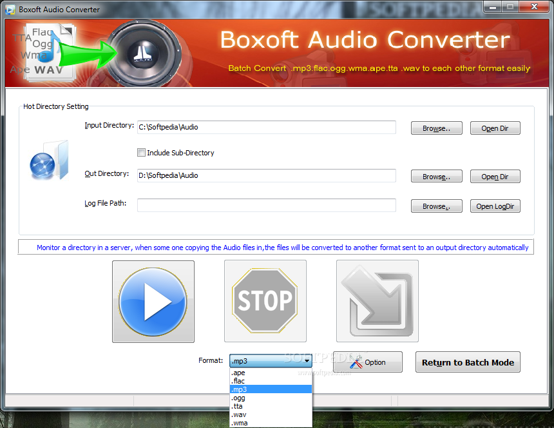Open the Option settings button
The height and width of the screenshot is (428, 554).
coord(368,362)
